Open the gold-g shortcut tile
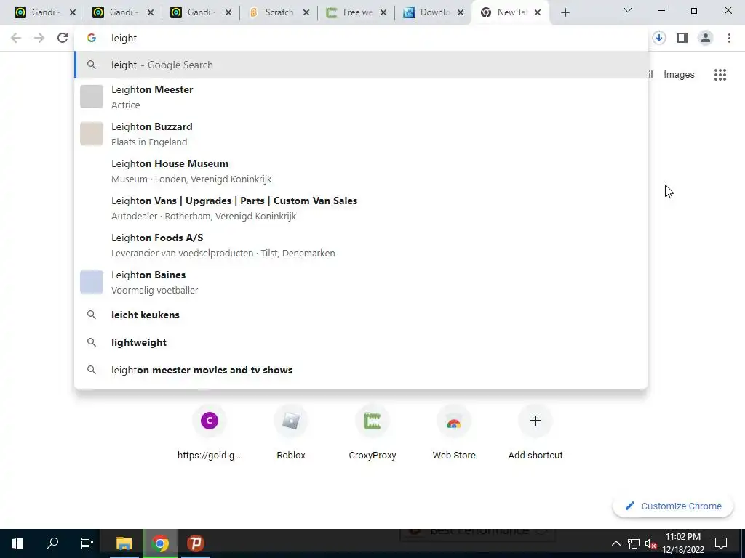745x558 pixels. tap(209, 433)
